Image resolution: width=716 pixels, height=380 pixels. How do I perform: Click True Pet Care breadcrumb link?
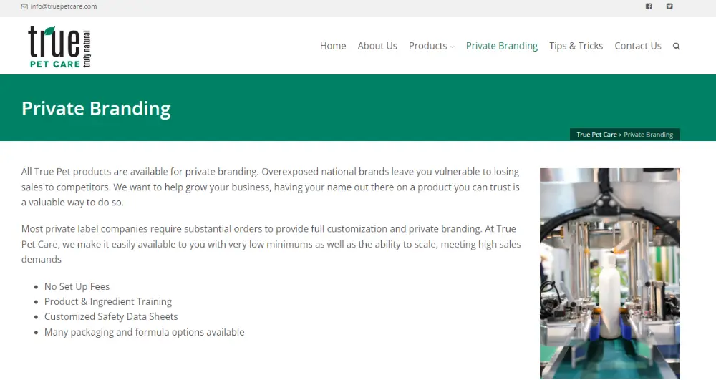596,135
